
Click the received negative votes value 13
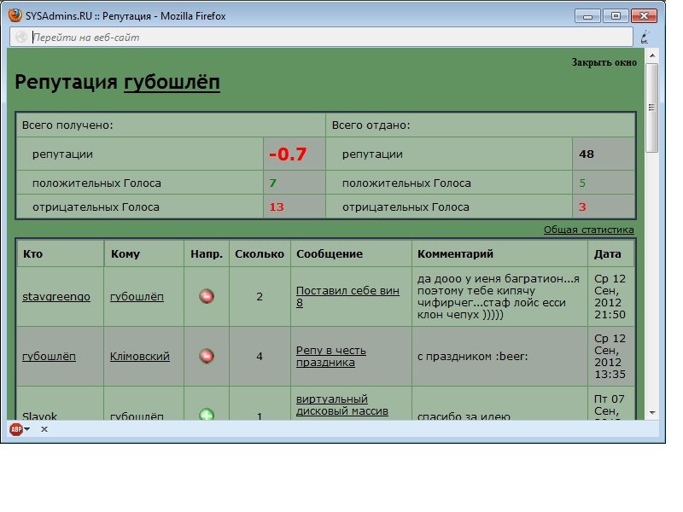(x=277, y=207)
